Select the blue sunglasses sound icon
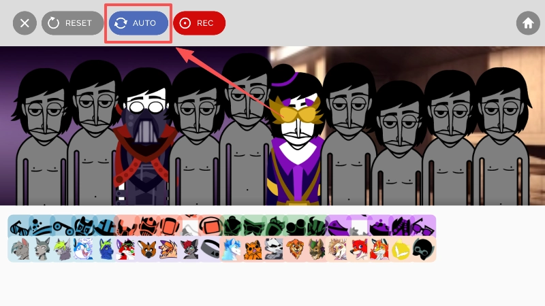This screenshot has height=306, width=545. pos(19,226)
